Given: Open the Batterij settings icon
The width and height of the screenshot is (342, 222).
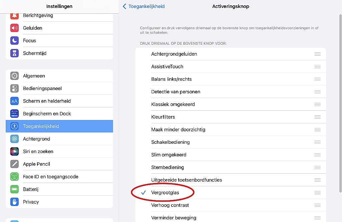Looking at the screenshot, I should (x=14, y=189).
